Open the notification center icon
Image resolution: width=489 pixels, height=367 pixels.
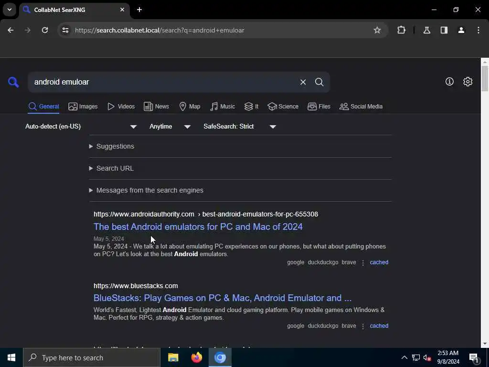point(474,357)
